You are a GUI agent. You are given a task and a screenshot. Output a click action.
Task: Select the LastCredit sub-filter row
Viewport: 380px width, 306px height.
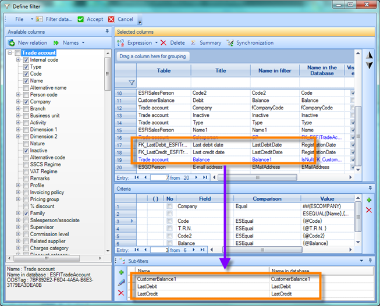(x=250, y=294)
